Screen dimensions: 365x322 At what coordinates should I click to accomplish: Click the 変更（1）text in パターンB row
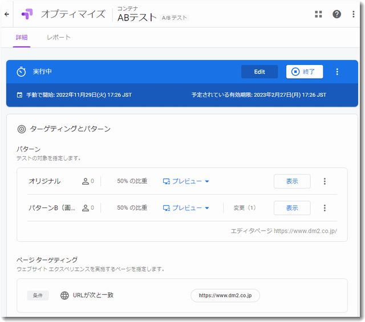pos(245,208)
